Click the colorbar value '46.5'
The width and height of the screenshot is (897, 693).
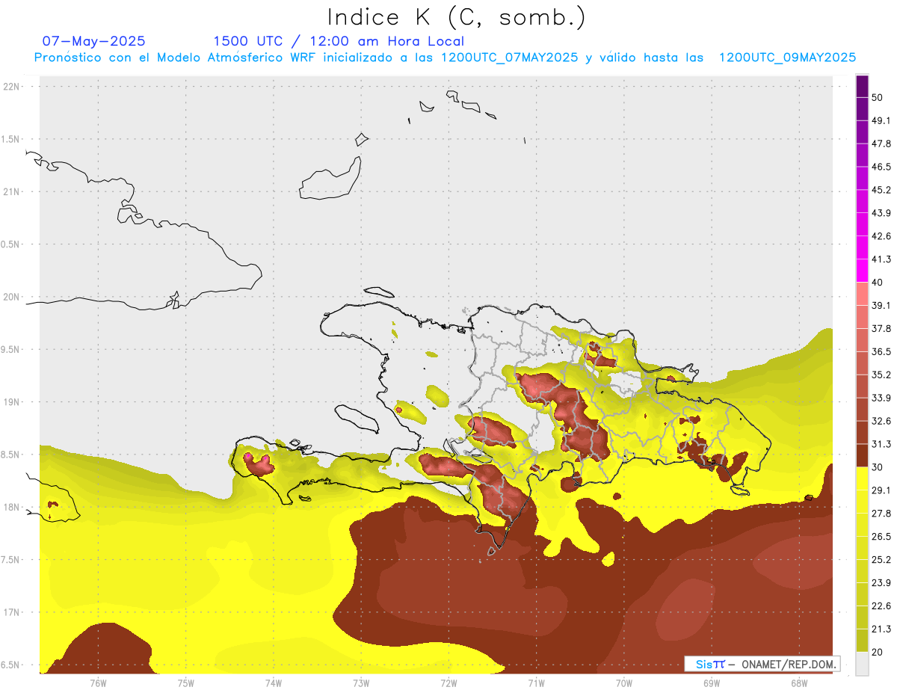881,167
